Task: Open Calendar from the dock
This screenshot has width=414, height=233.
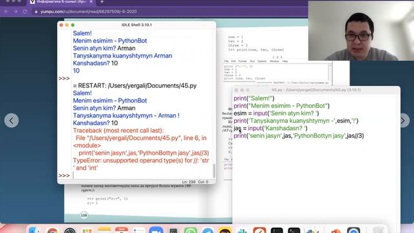Action: [122, 230]
